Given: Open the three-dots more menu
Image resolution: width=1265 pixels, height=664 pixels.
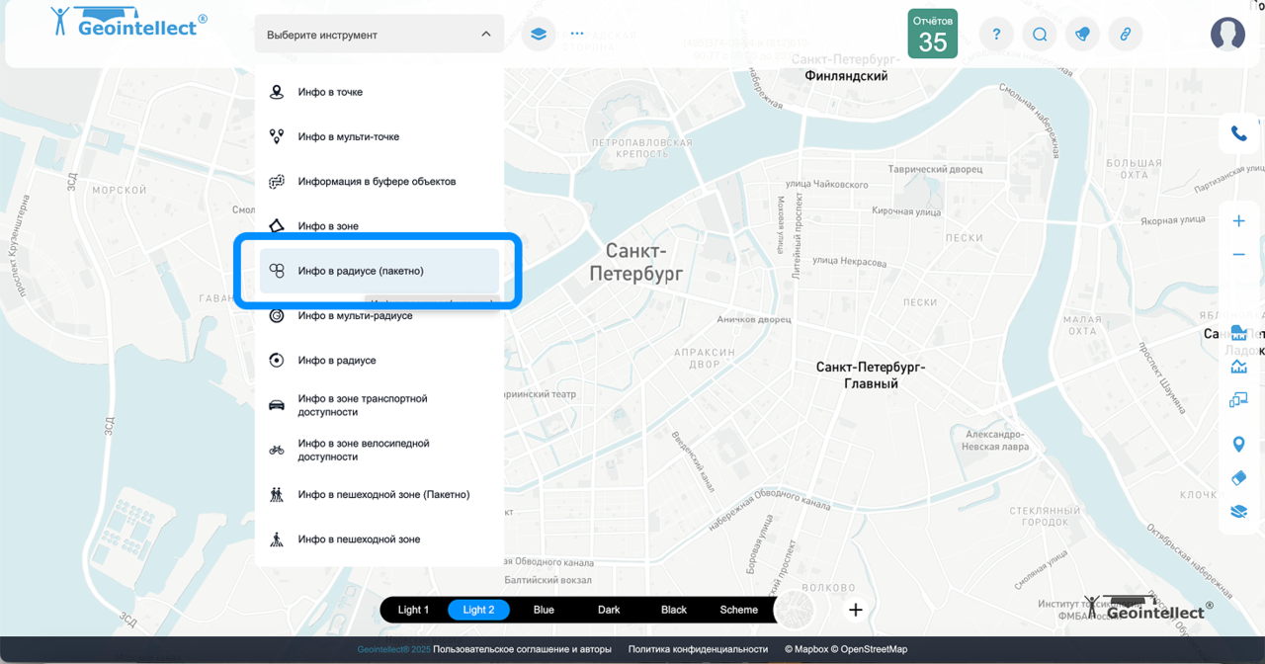Looking at the screenshot, I should 577,35.
